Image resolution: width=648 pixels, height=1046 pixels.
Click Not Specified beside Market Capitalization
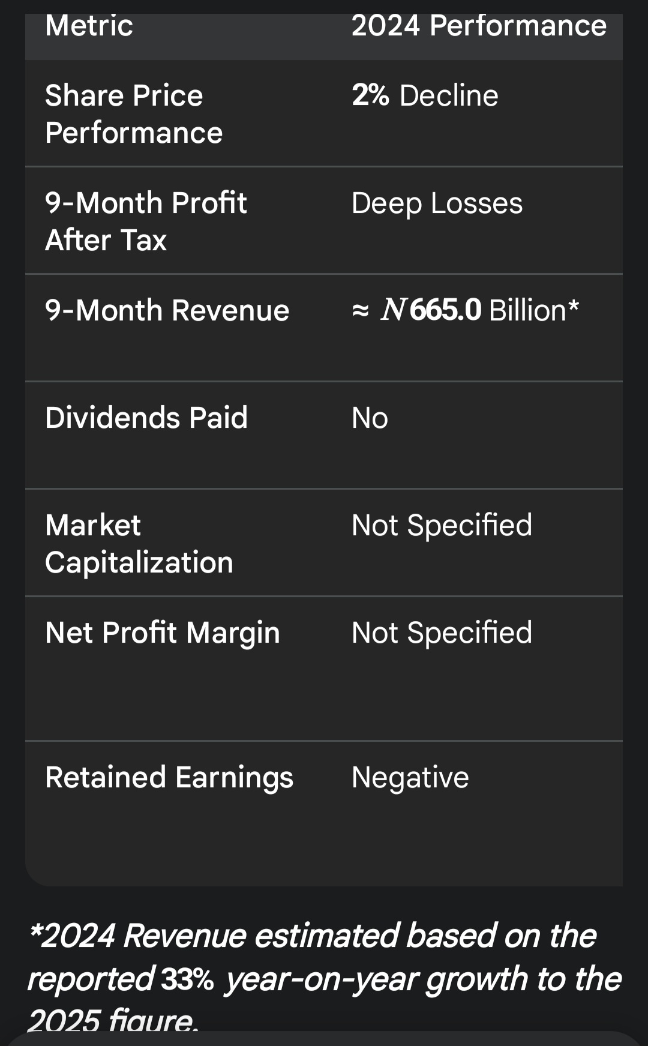coord(442,526)
